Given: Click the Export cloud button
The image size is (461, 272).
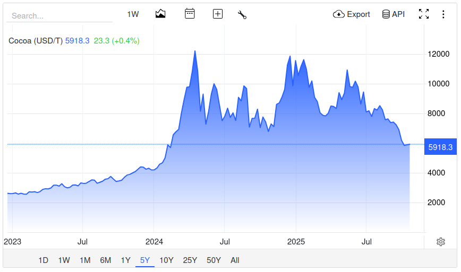Looking at the screenshot, I should 351,14.
